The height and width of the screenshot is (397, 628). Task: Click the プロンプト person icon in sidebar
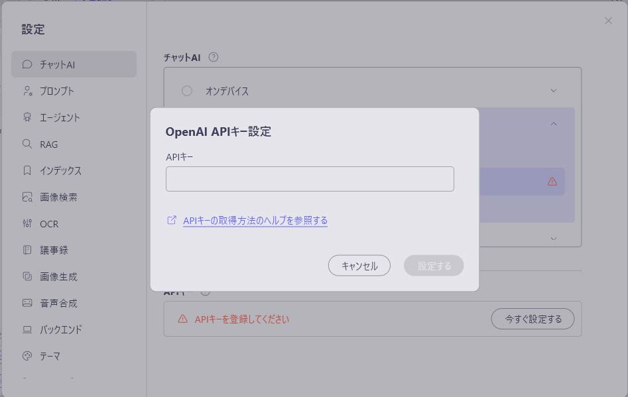pyautogui.click(x=27, y=91)
